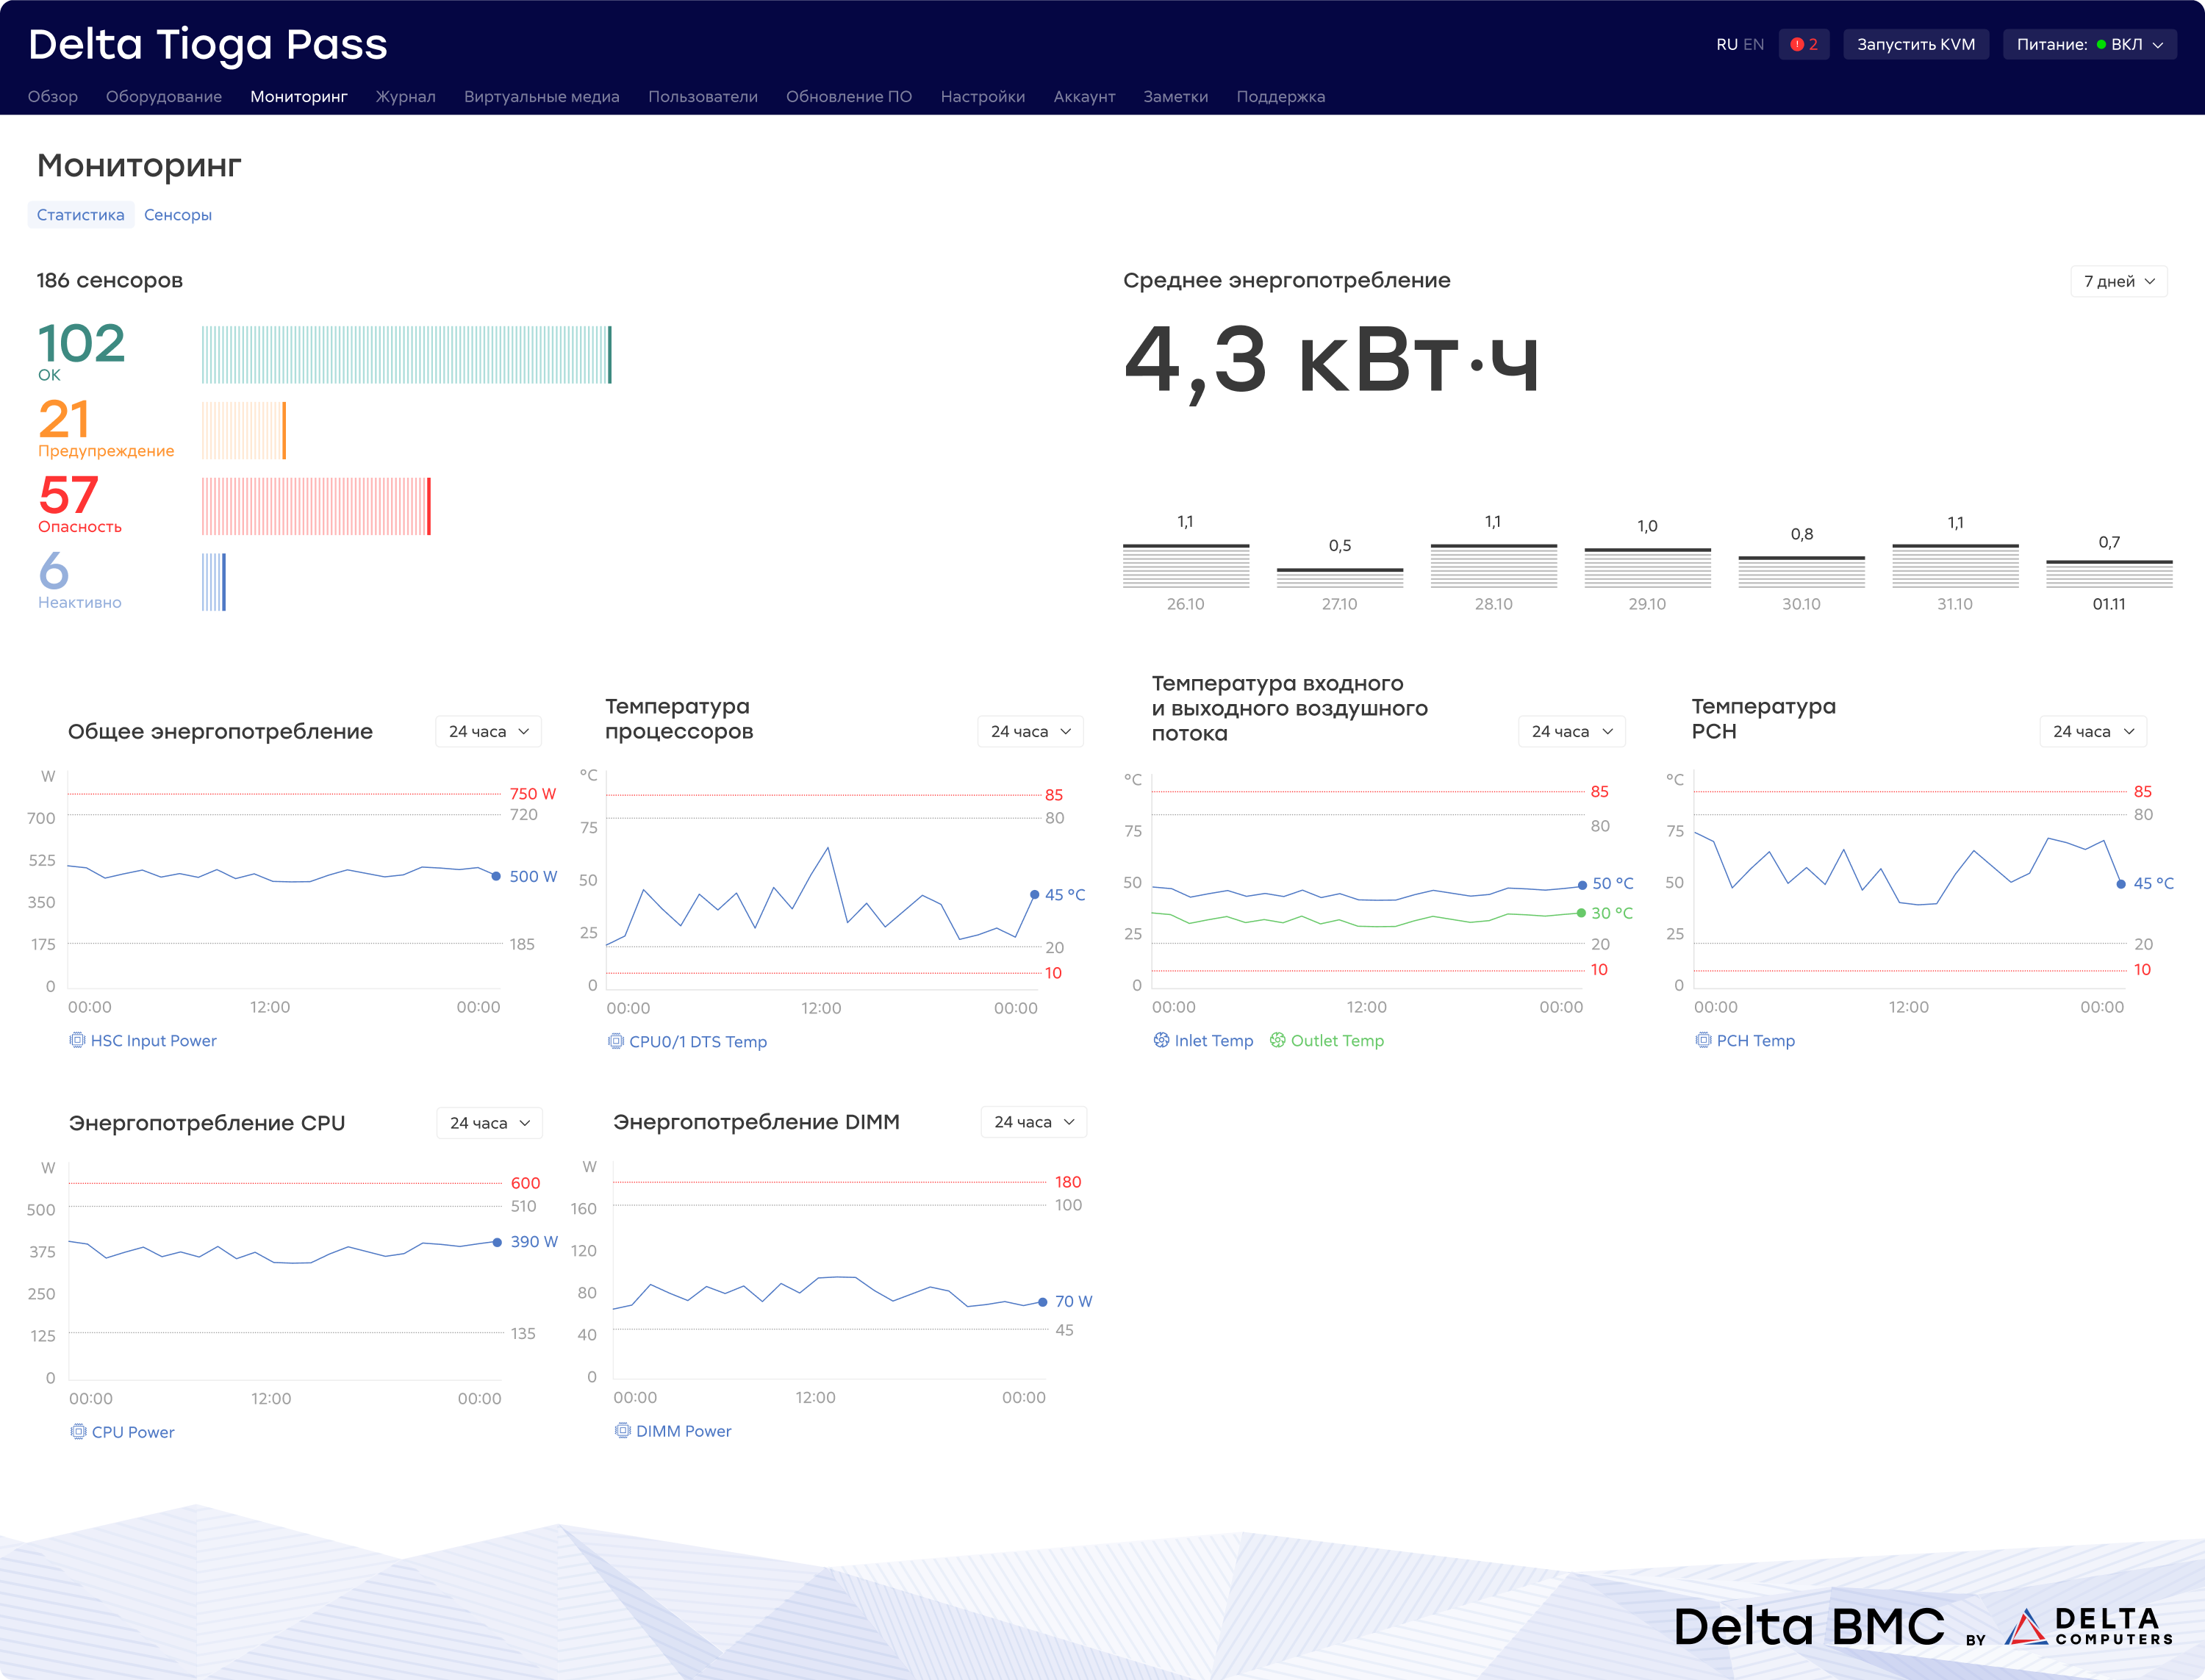Click the CPU0/1 DTS Temp chip icon

coord(616,1041)
